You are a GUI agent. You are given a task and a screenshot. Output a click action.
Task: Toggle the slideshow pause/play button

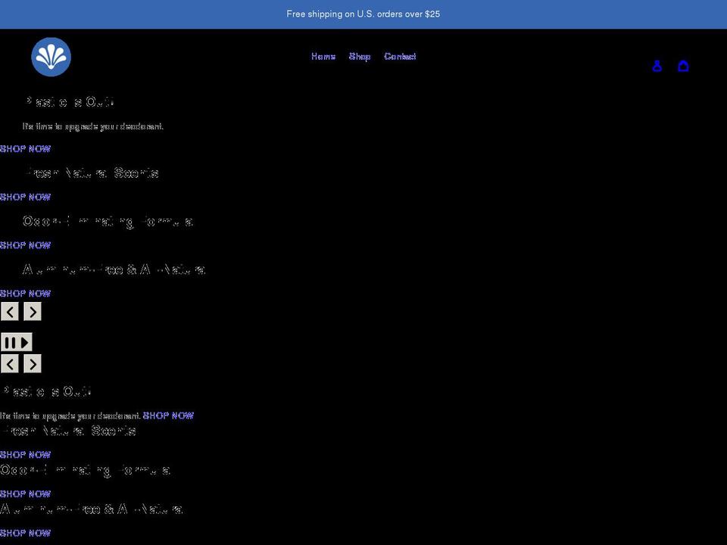tap(16, 342)
